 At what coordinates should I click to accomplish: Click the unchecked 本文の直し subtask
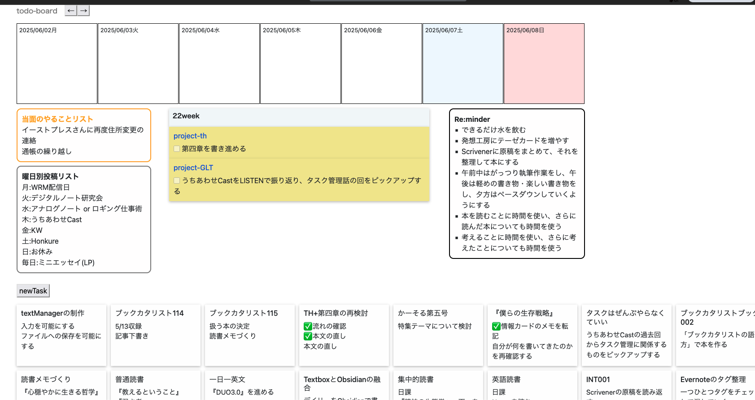pos(320,346)
